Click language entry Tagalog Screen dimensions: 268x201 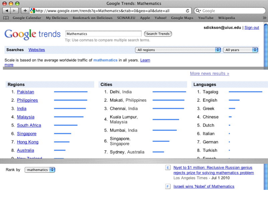point(210,92)
